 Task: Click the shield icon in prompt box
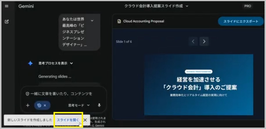(28, 94)
